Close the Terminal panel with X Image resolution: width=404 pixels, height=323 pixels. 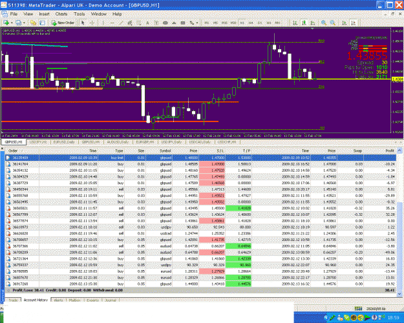pos(2,149)
